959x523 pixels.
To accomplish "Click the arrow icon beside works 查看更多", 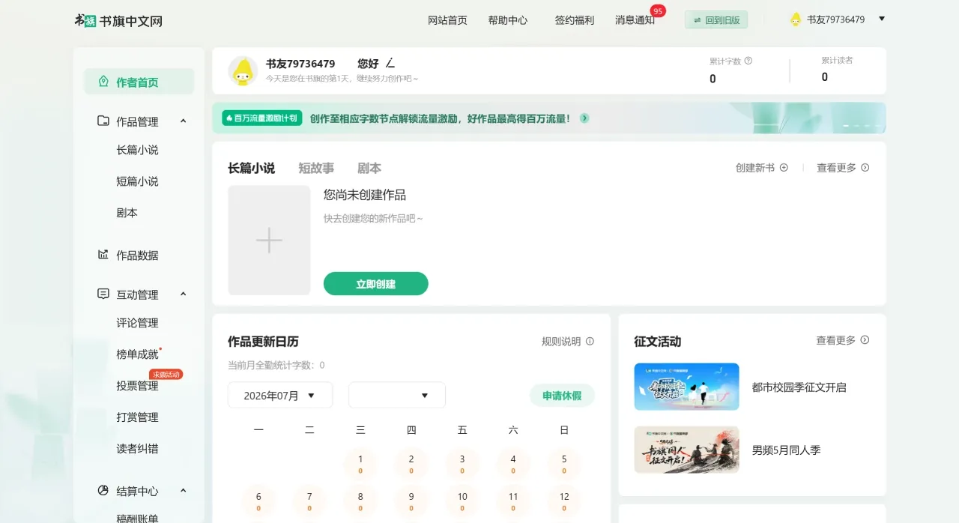I will [865, 168].
